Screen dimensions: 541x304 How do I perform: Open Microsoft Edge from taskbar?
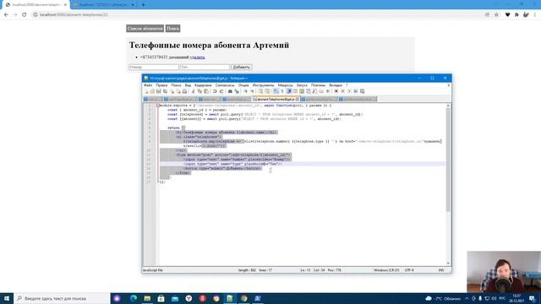point(134,298)
